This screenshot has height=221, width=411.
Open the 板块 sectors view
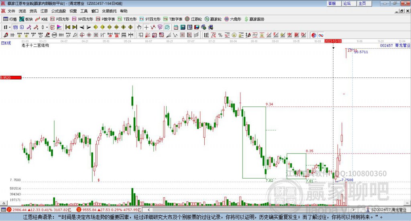coord(26,19)
